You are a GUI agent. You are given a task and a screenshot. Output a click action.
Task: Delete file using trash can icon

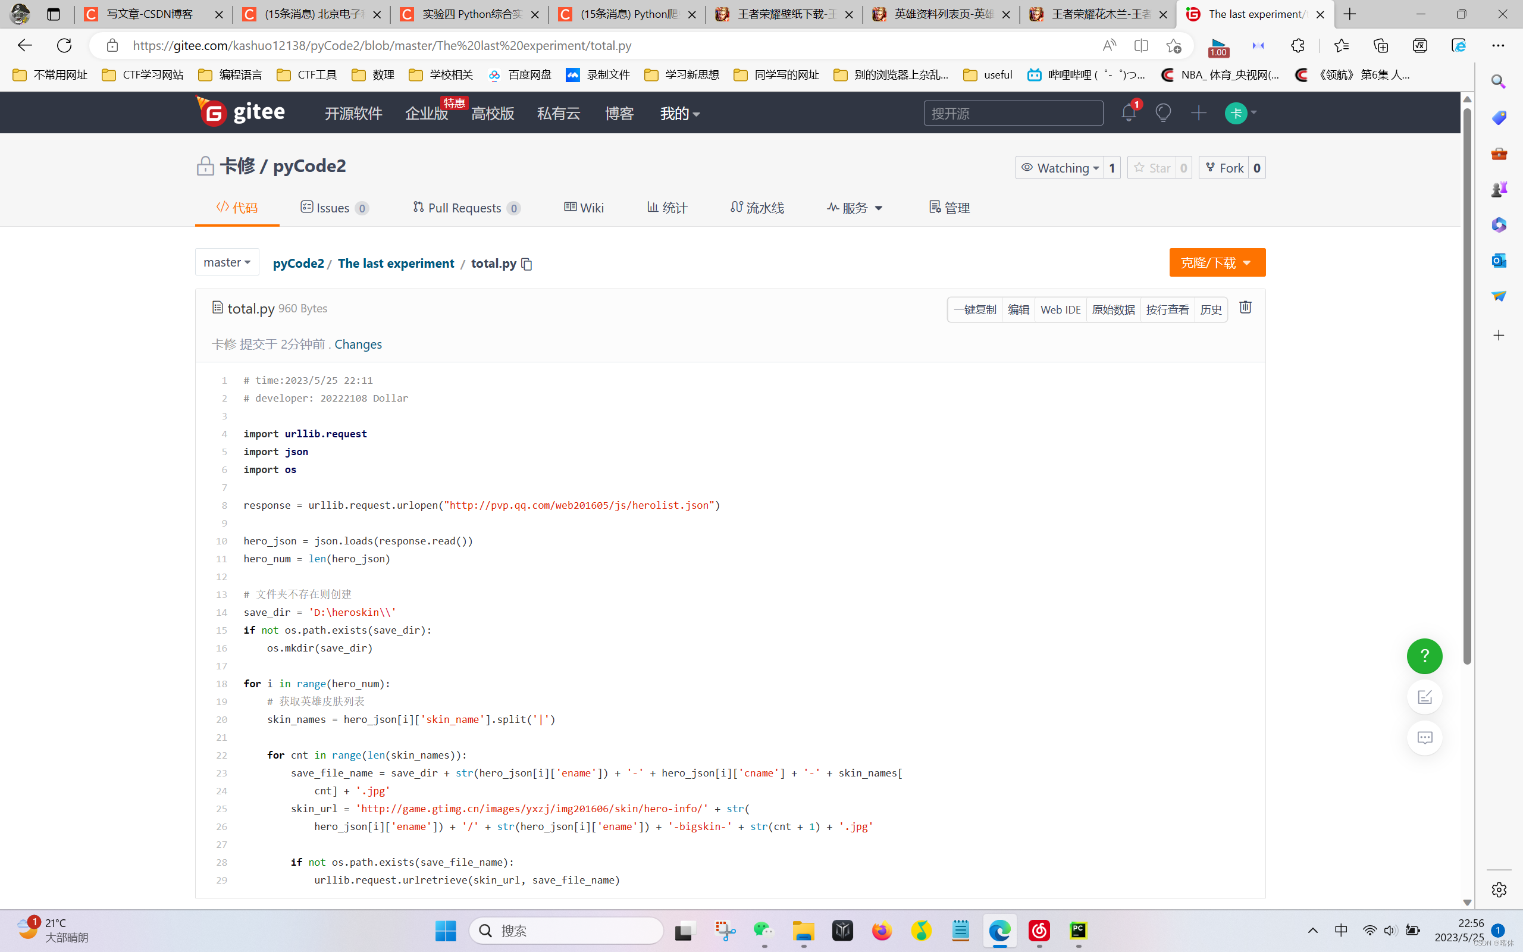pyautogui.click(x=1245, y=307)
